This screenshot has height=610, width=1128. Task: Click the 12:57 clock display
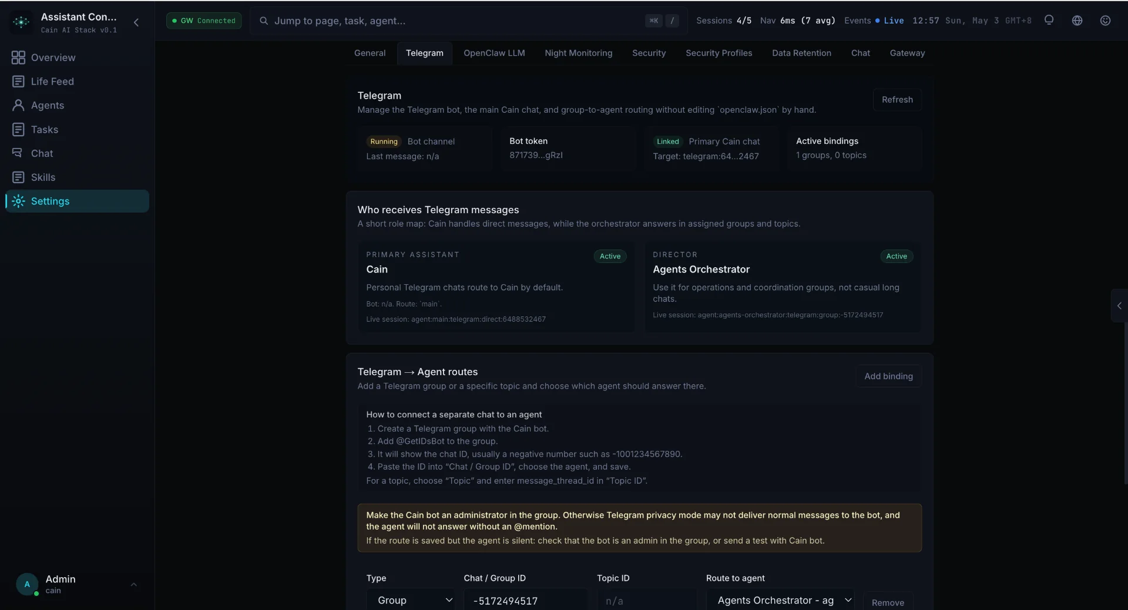click(925, 21)
